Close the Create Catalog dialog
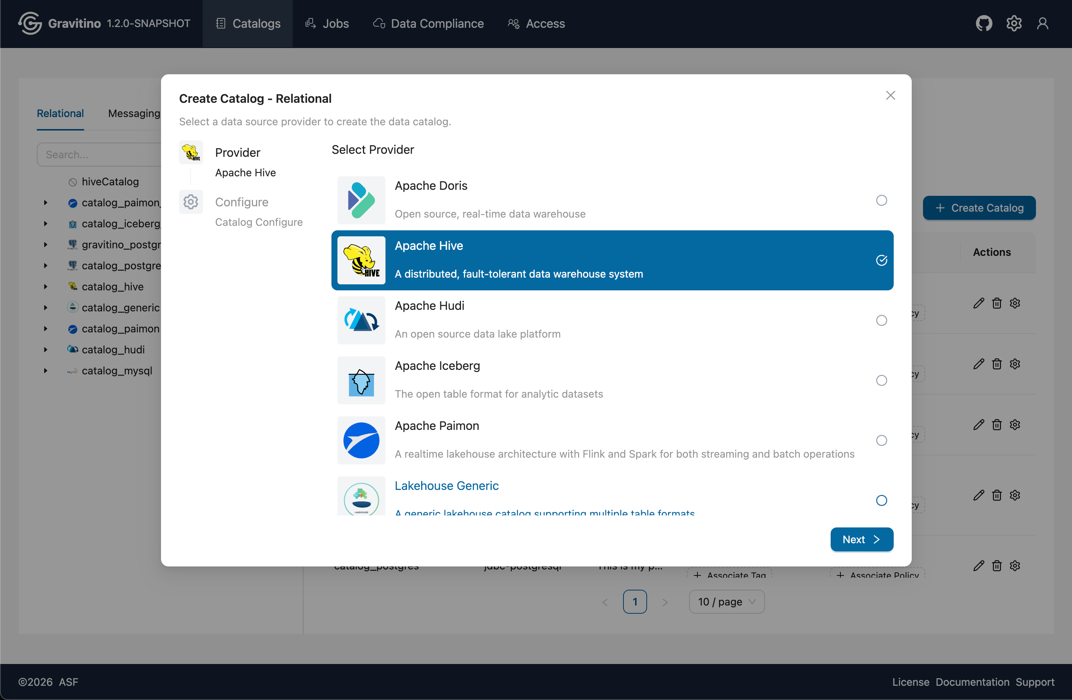The height and width of the screenshot is (700, 1072). tap(890, 95)
